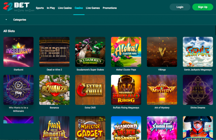Click the 22BET logo

click(x=19, y=7)
